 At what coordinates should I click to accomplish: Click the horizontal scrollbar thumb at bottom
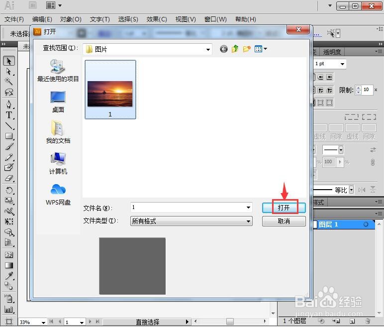coord(230,321)
